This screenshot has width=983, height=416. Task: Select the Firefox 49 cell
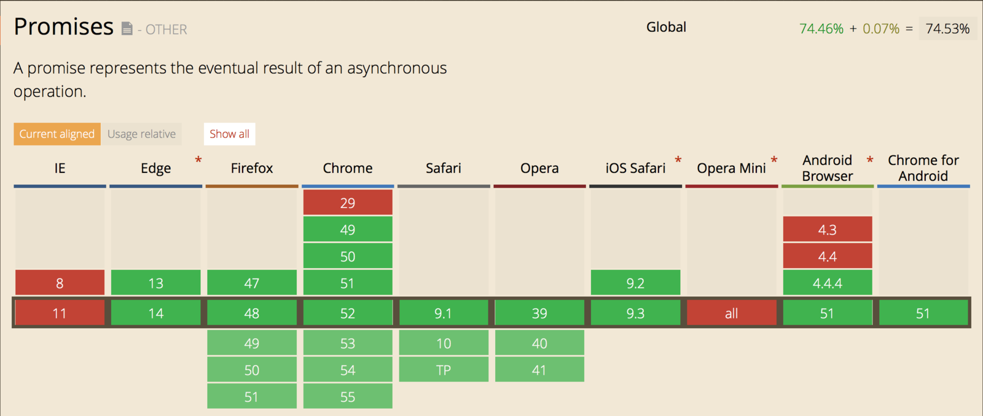coord(252,343)
